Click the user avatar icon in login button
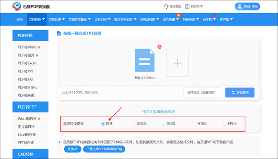 point(239,6)
